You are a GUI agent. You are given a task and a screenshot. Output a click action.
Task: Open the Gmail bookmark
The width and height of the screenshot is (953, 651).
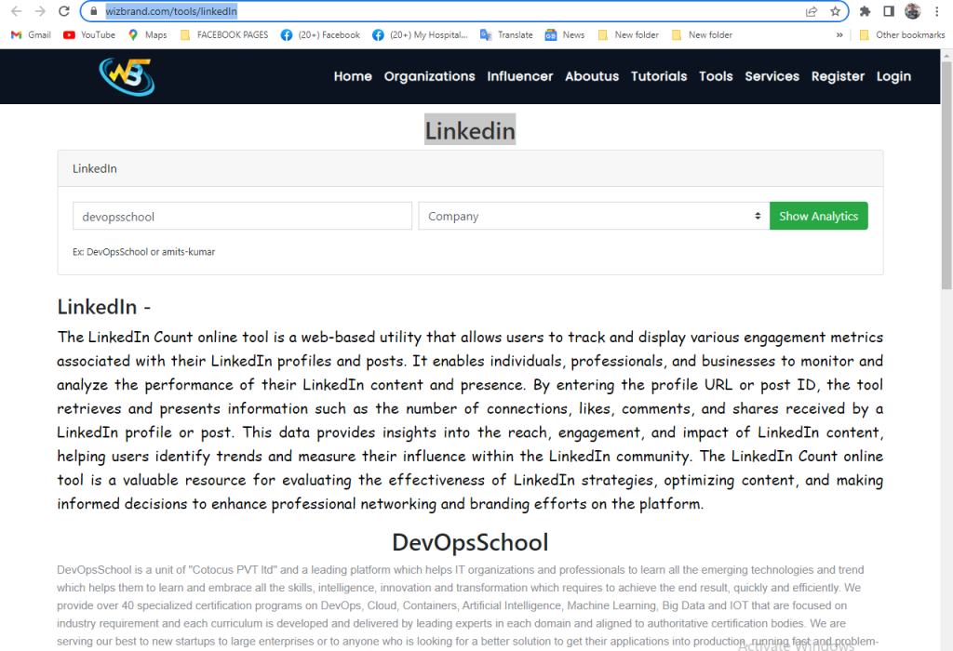click(31, 34)
